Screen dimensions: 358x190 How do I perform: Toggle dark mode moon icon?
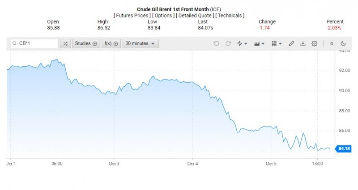click(343, 43)
